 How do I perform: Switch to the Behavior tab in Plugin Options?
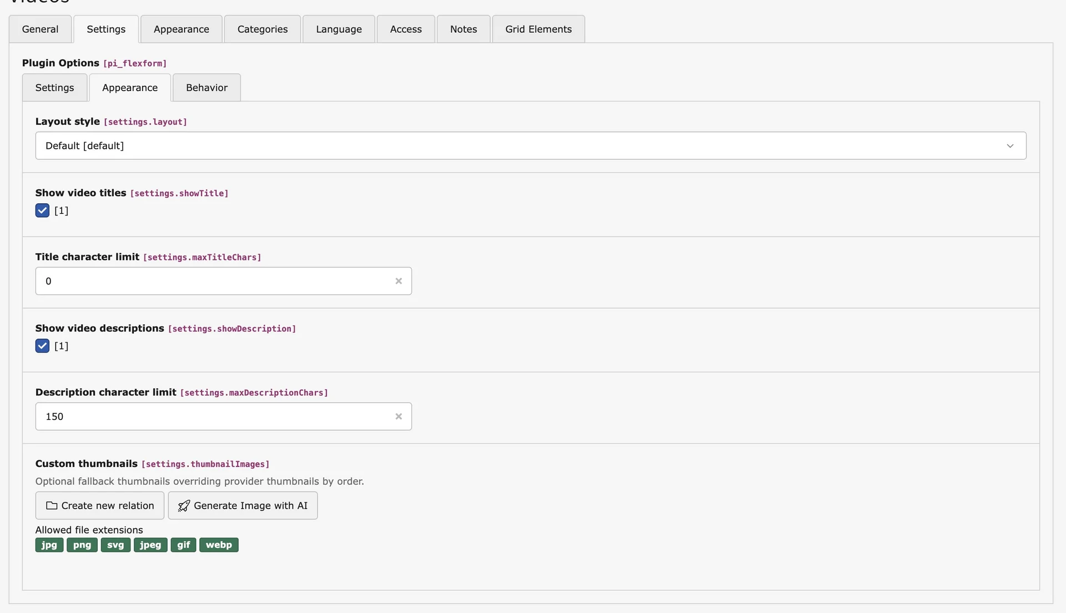coord(206,87)
